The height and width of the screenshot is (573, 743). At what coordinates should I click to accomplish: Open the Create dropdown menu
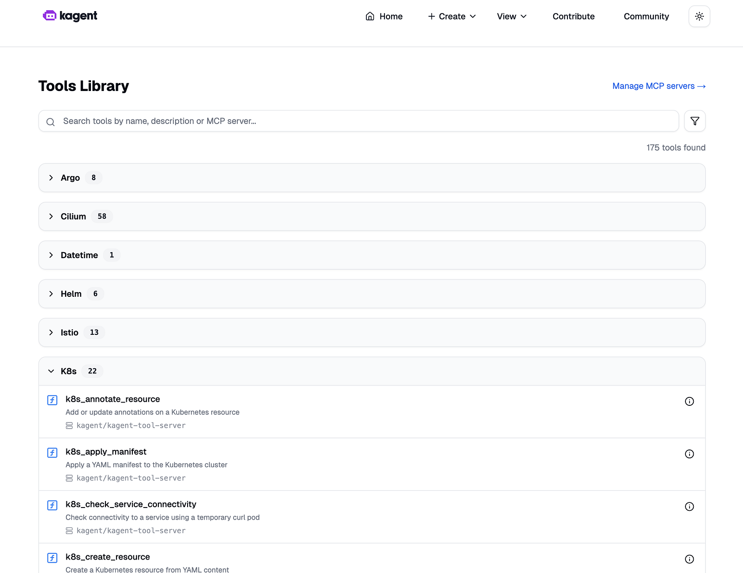(x=452, y=16)
